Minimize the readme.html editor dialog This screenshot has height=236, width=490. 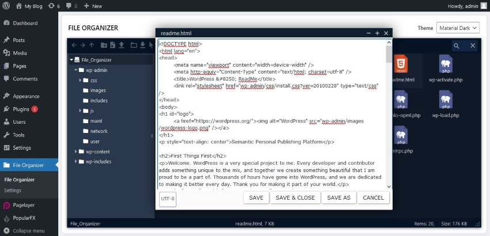click(368, 33)
